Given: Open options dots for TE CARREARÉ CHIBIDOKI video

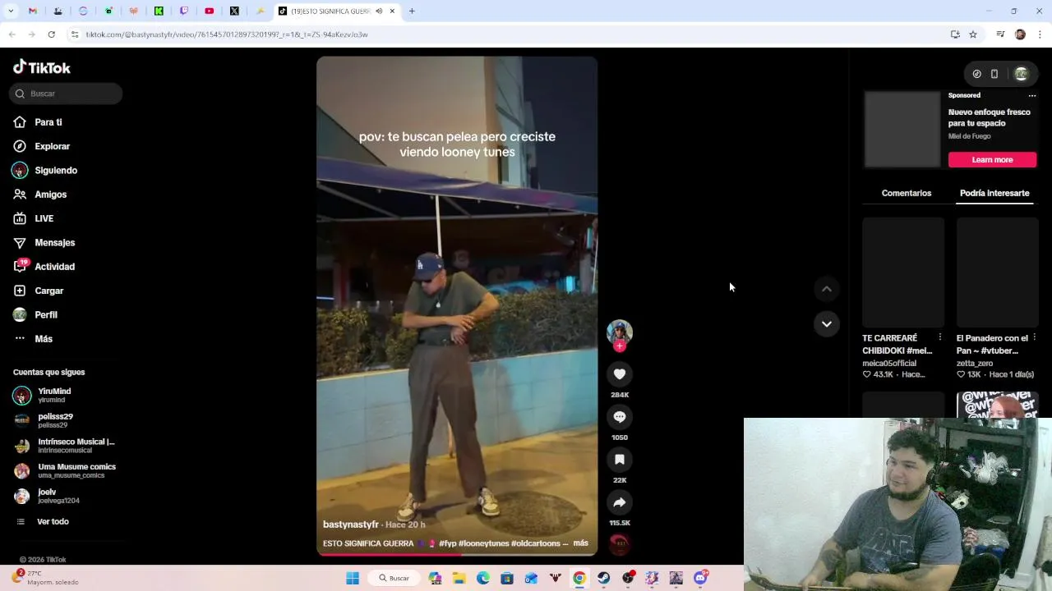Looking at the screenshot, I should click(x=940, y=337).
